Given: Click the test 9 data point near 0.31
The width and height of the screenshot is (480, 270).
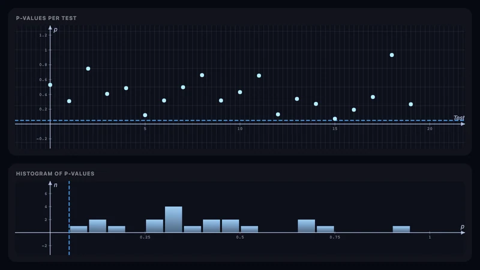Looking at the screenshot, I should 221,100.
